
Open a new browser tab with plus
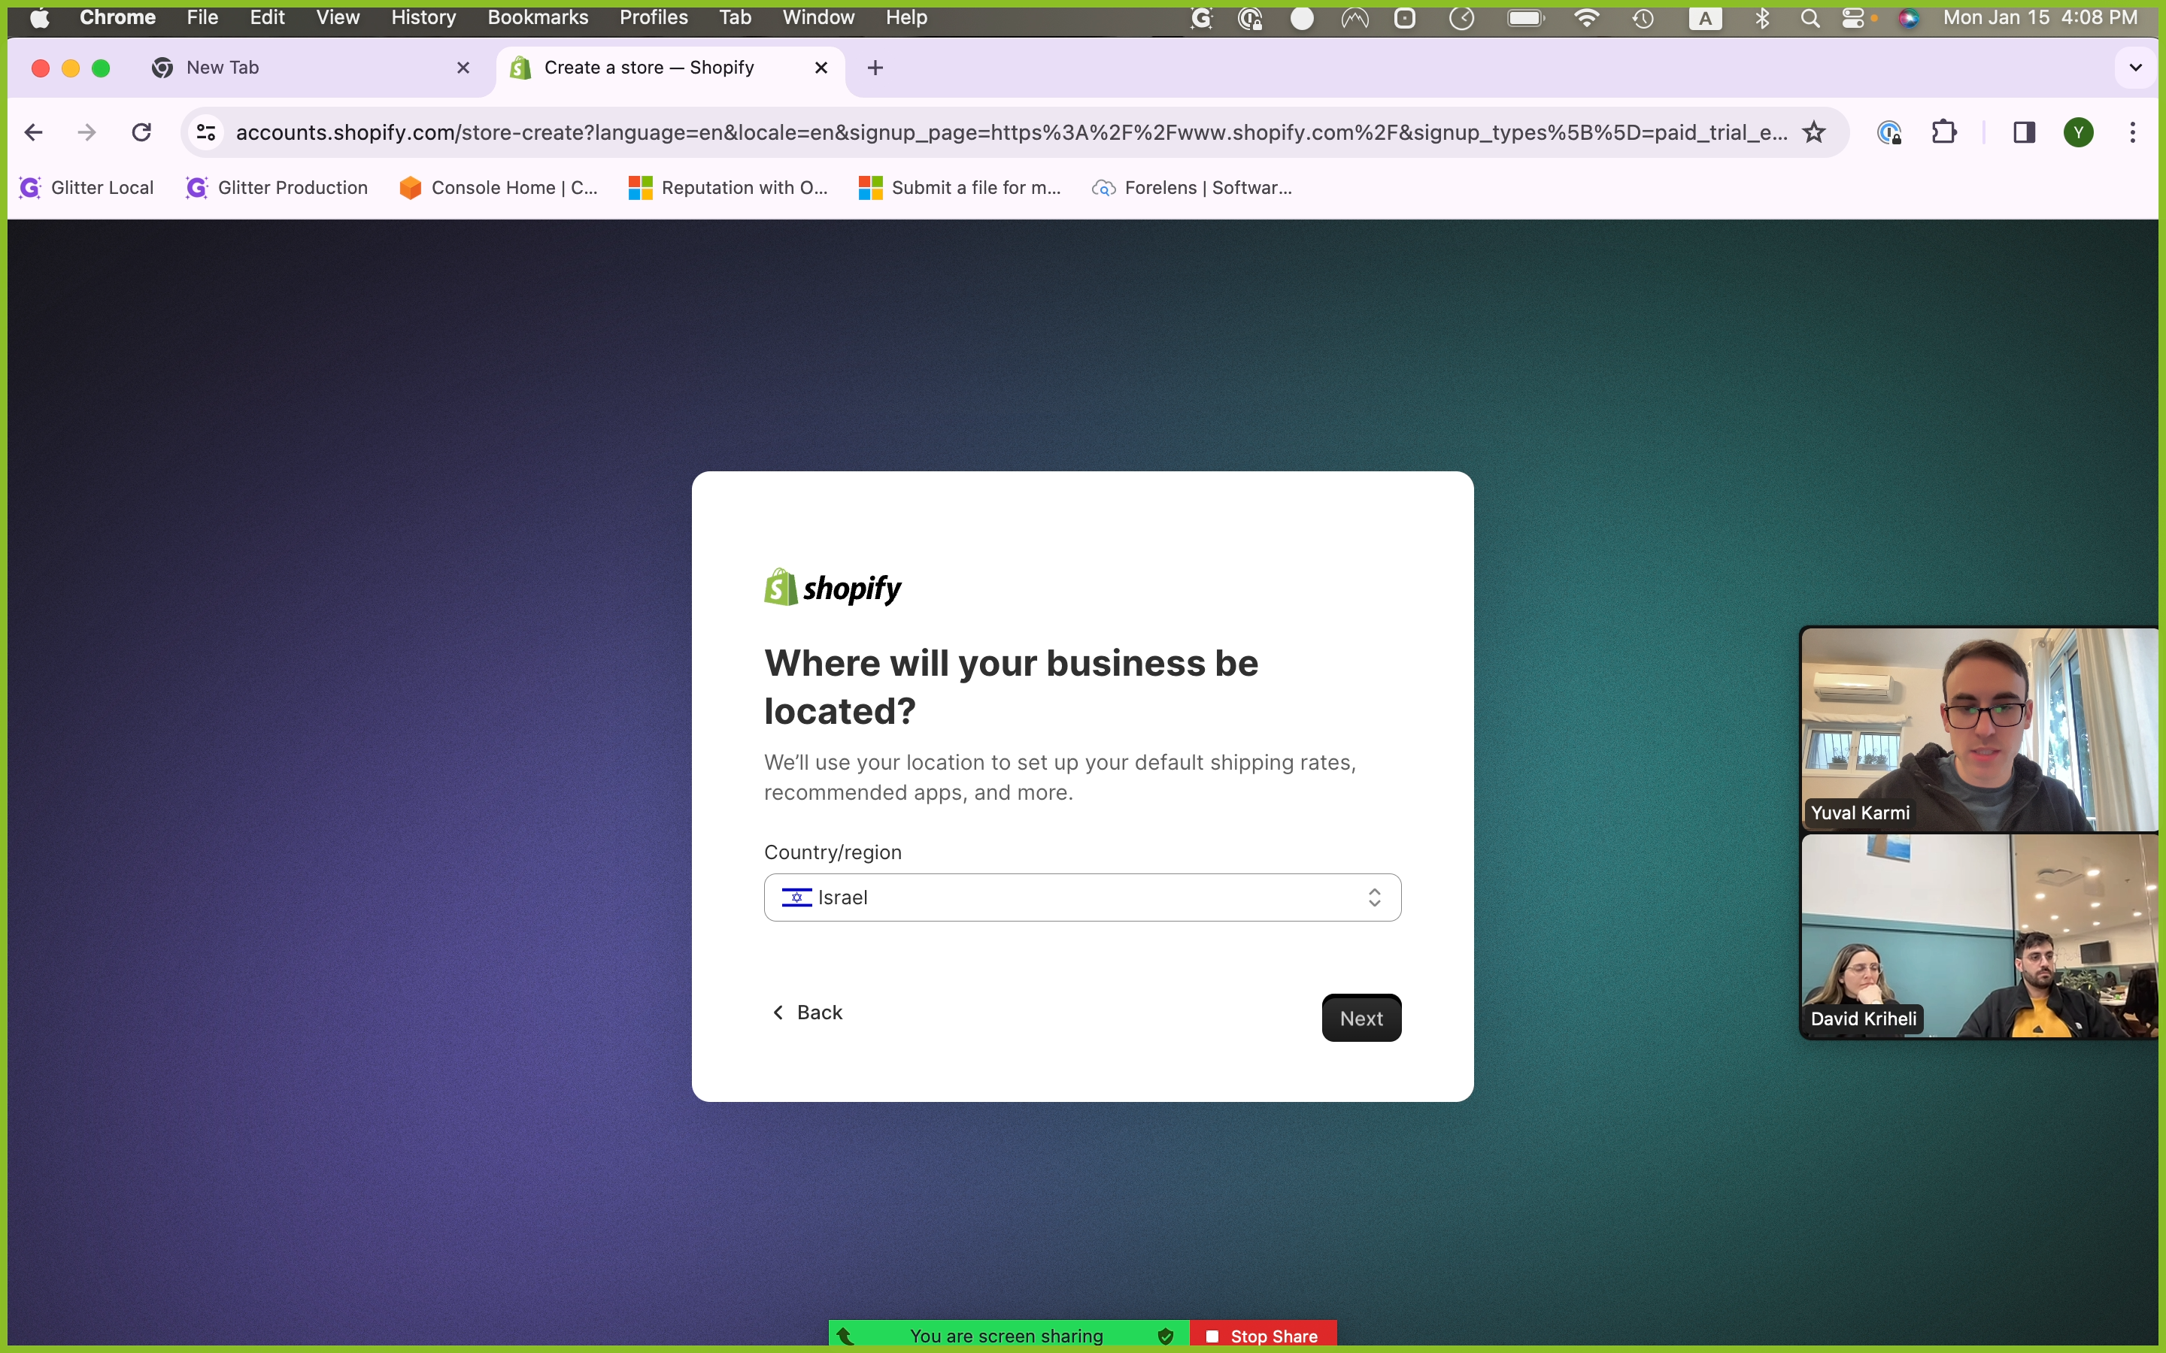(875, 68)
